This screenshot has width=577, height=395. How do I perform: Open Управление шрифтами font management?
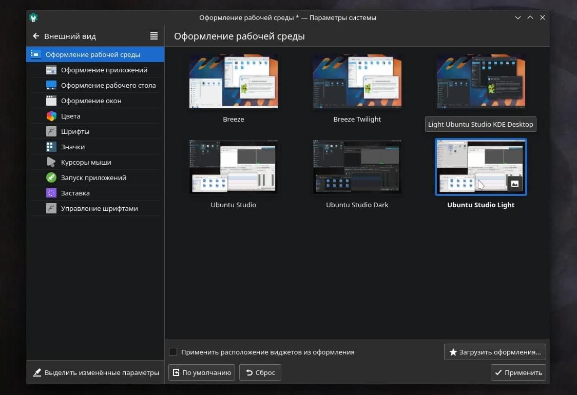(95, 209)
